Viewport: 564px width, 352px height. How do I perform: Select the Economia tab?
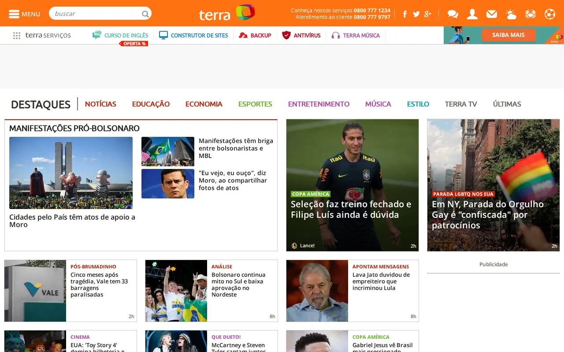click(x=204, y=104)
